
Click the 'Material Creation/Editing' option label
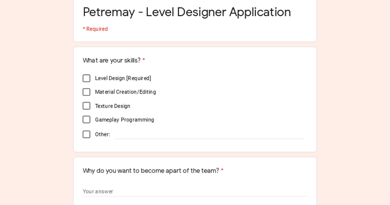tap(125, 92)
